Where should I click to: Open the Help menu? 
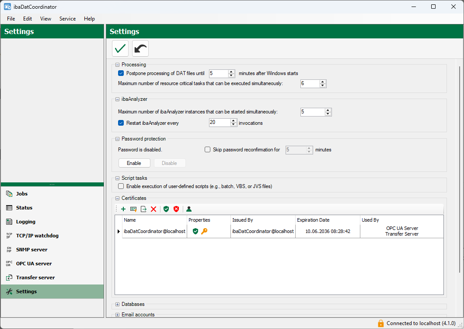tap(89, 19)
